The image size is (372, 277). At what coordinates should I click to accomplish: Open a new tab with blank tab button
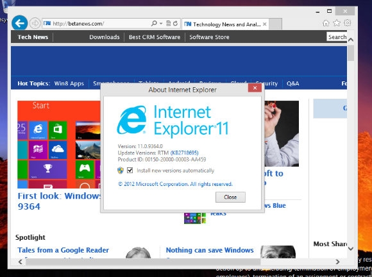275,24
